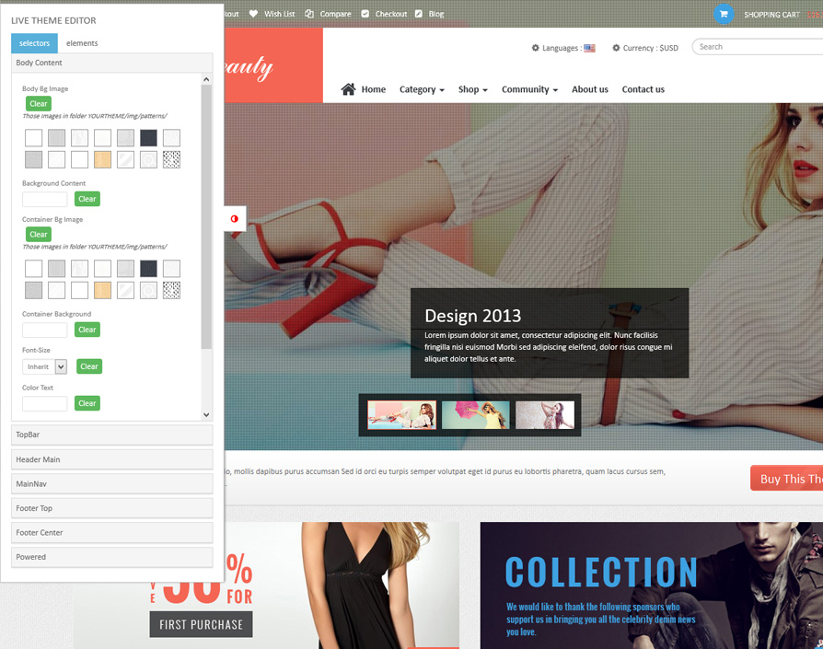
Task: Click the Wish List heart icon
Action: (x=253, y=14)
